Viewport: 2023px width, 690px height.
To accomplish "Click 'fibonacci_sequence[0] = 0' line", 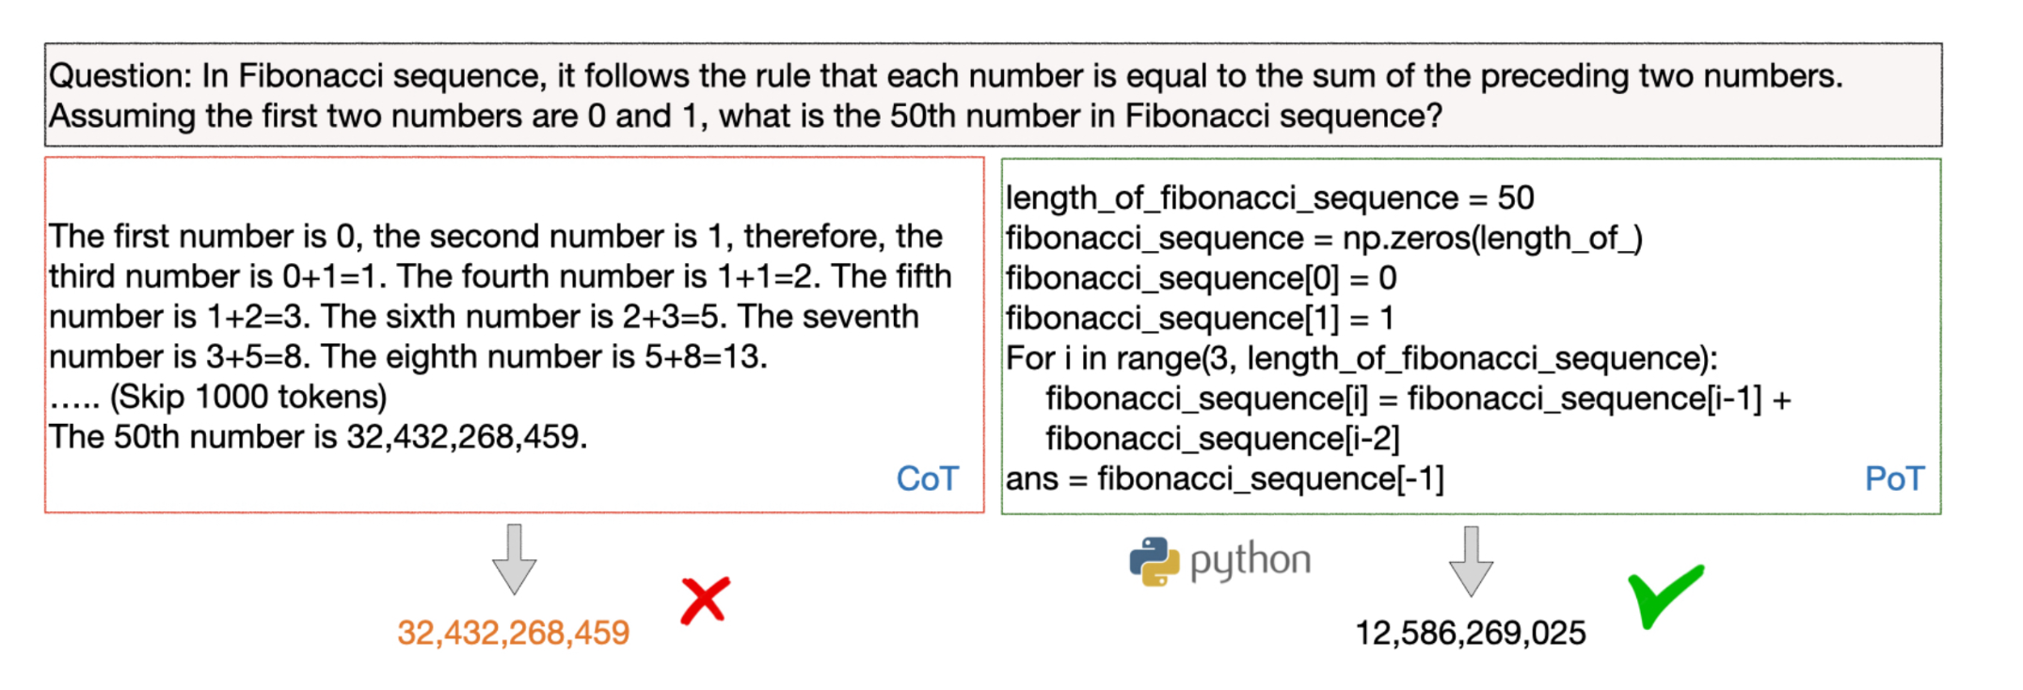I will click(1201, 278).
